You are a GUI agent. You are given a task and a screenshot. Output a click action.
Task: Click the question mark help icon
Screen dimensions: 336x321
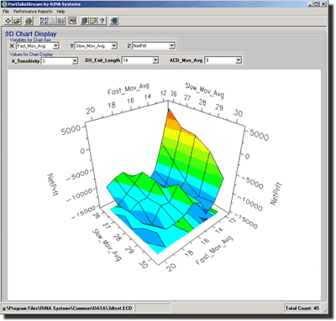pyautogui.click(x=102, y=21)
